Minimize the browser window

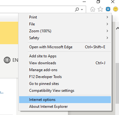(x=84, y=2)
